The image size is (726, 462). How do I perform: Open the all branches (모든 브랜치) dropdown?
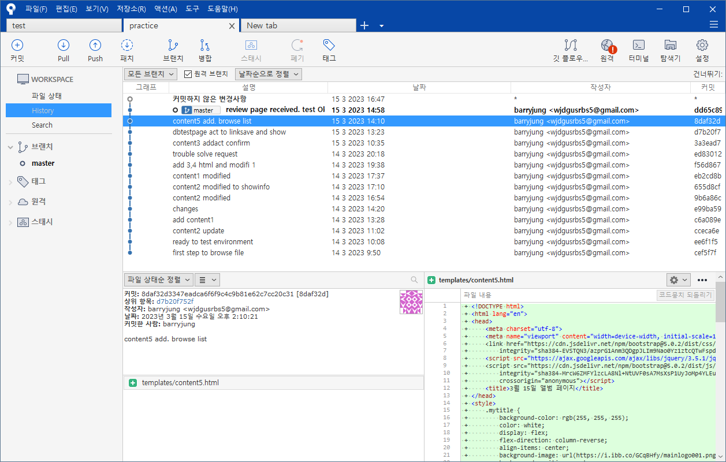150,74
